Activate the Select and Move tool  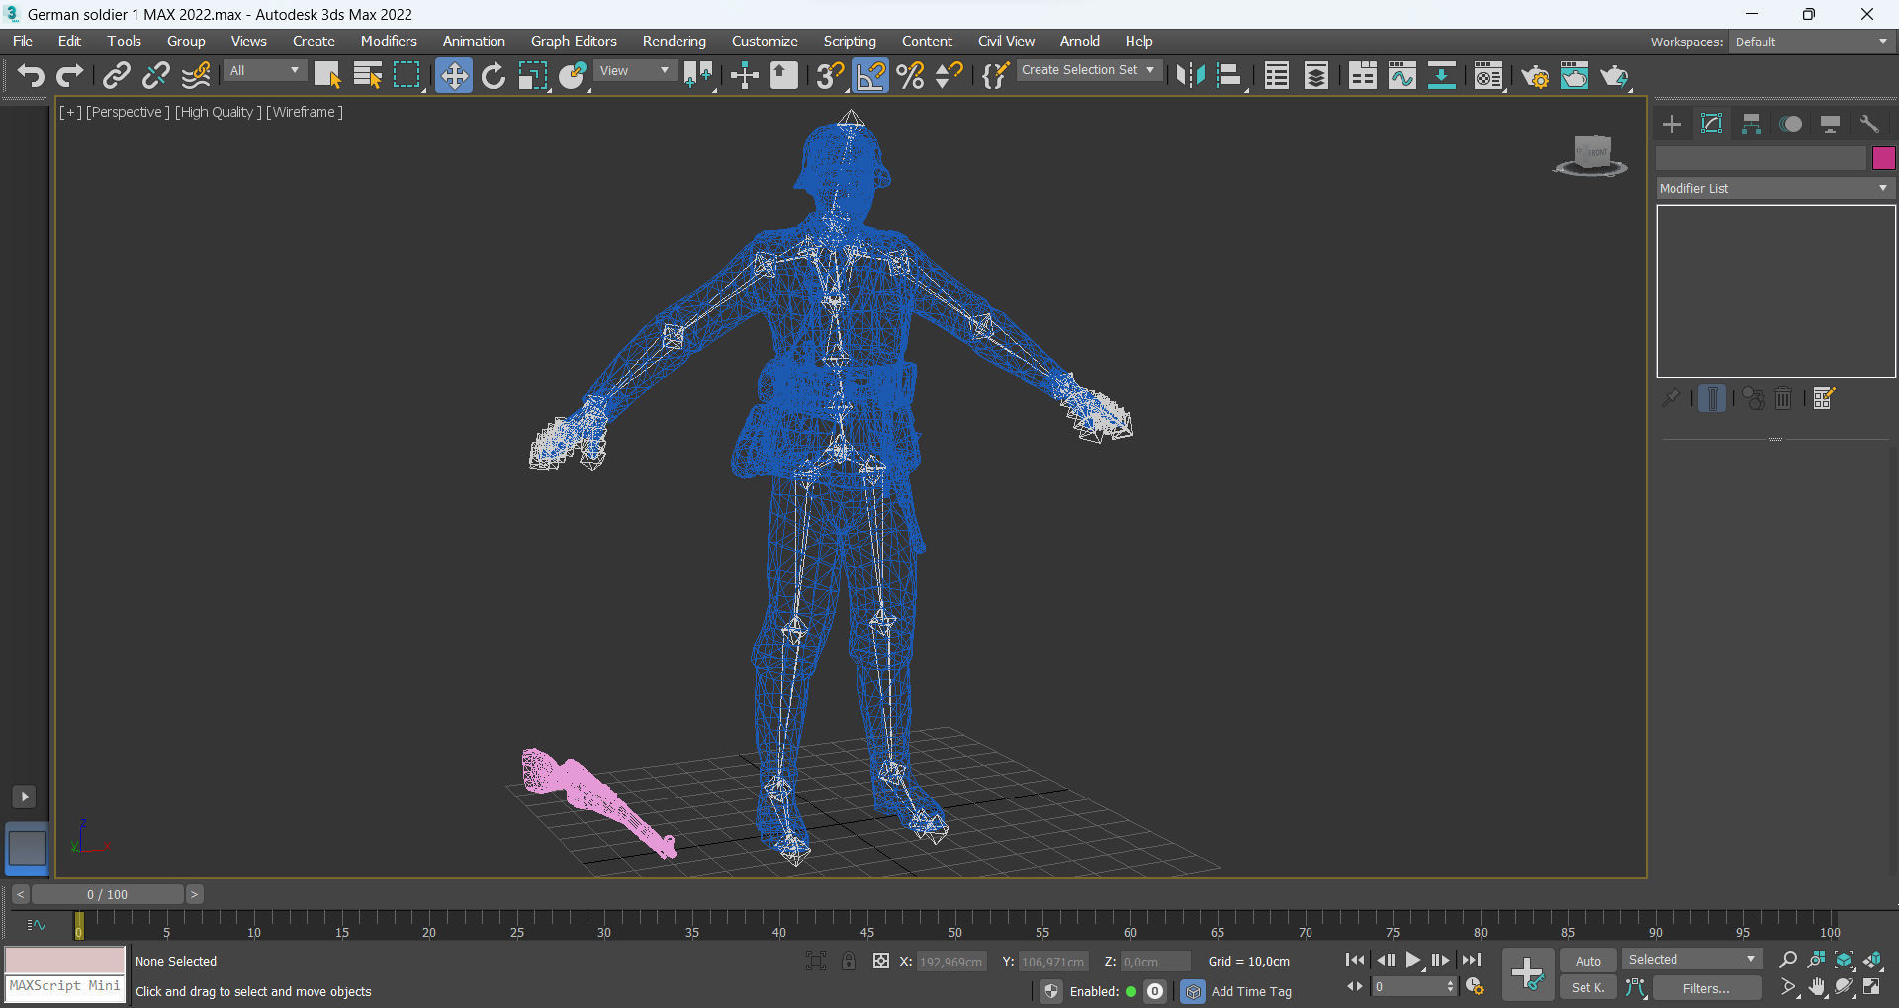tap(454, 75)
